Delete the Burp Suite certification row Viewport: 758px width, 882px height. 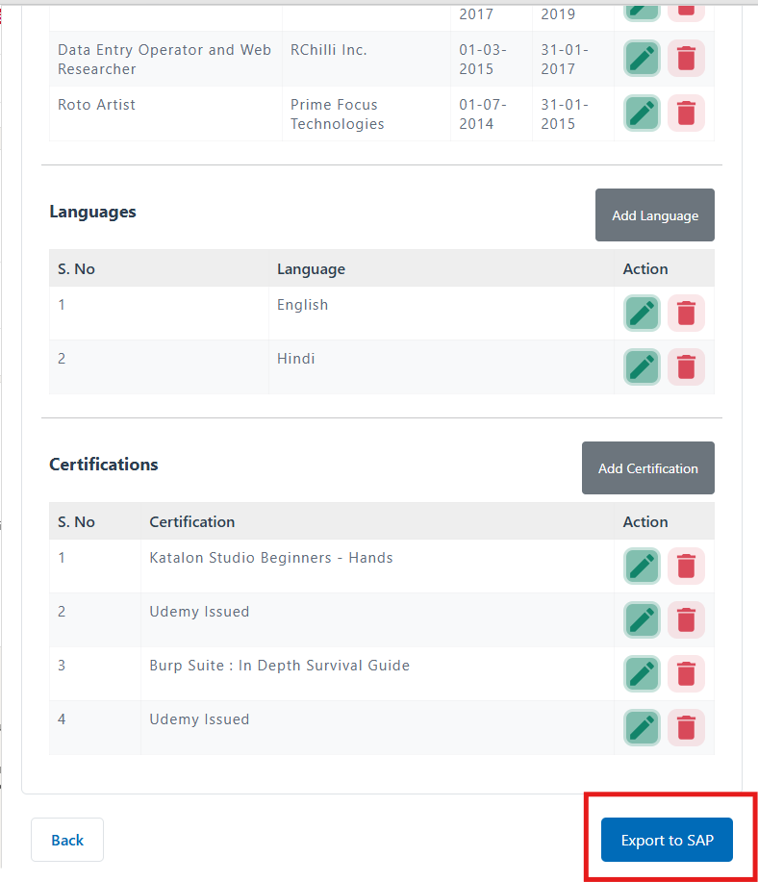tap(686, 673)
